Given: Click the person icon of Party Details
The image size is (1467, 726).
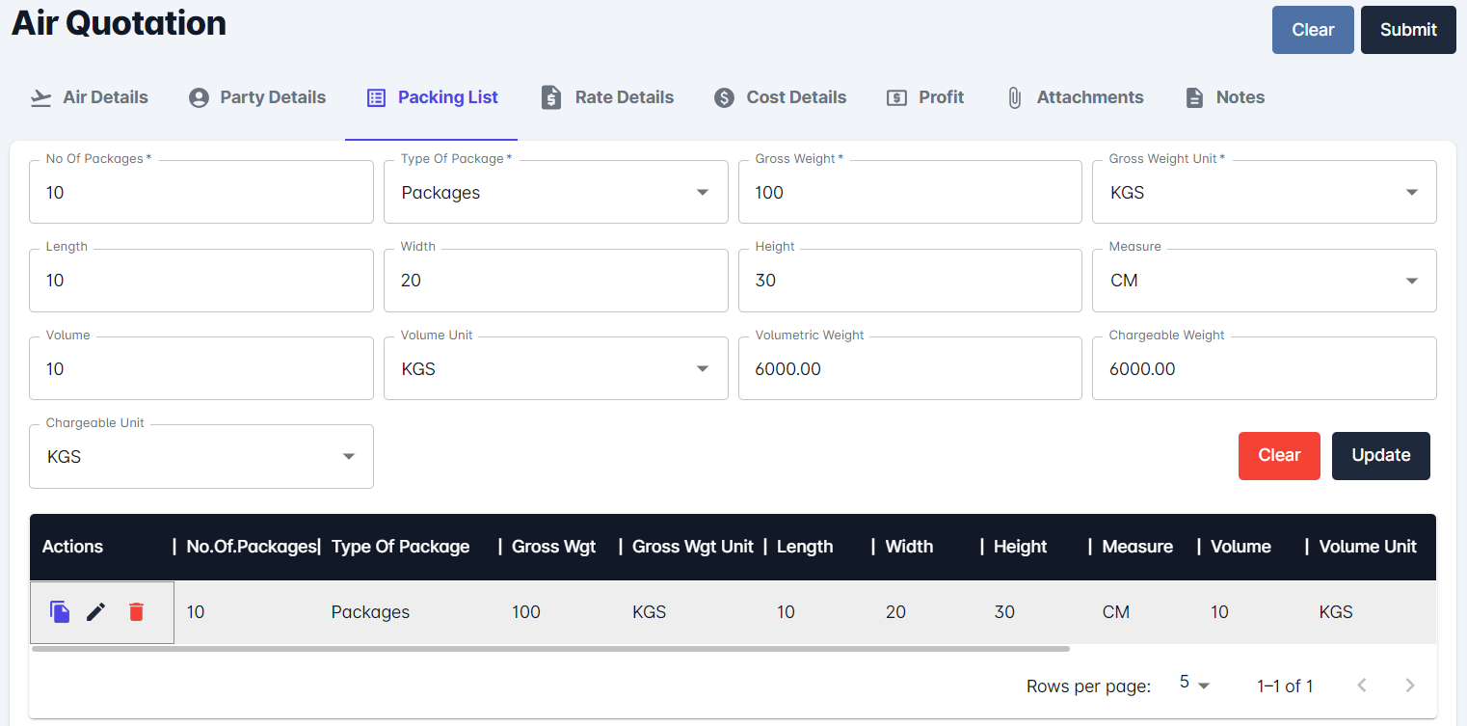Looking at the screenshot, I should coord(199,97).
